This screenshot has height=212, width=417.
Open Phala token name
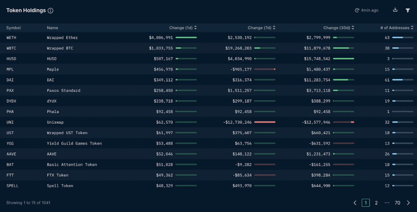click(53, 112)
